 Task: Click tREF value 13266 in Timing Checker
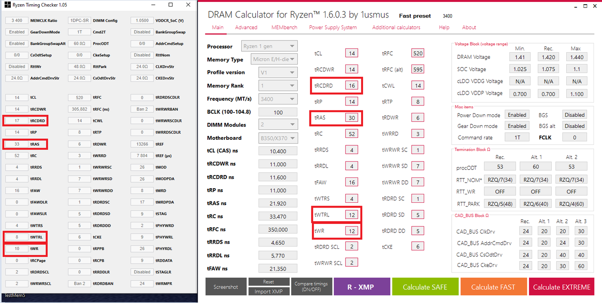tap(142, 144)
